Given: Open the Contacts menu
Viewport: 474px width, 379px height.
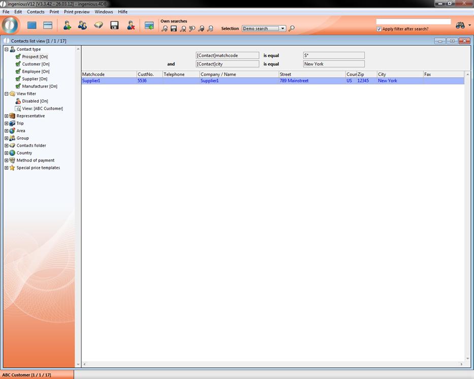Looking at the screenshot, I should [x=36, y=12].
